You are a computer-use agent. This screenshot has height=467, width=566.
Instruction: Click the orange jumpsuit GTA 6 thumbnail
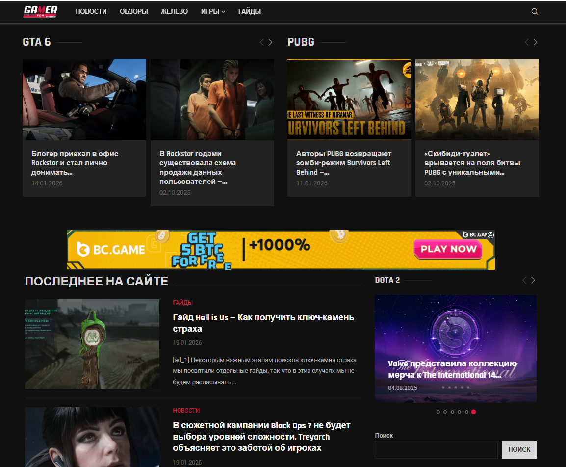tap(212, 100)
